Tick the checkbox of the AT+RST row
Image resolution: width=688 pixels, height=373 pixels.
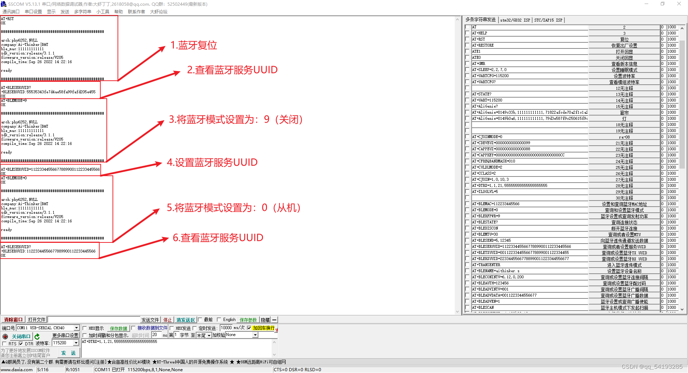[467, 39]
